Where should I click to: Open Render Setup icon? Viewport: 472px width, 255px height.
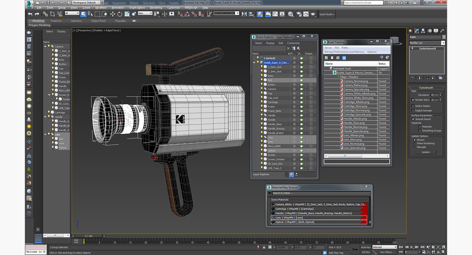pyautogui.click(x=299, y=14)
